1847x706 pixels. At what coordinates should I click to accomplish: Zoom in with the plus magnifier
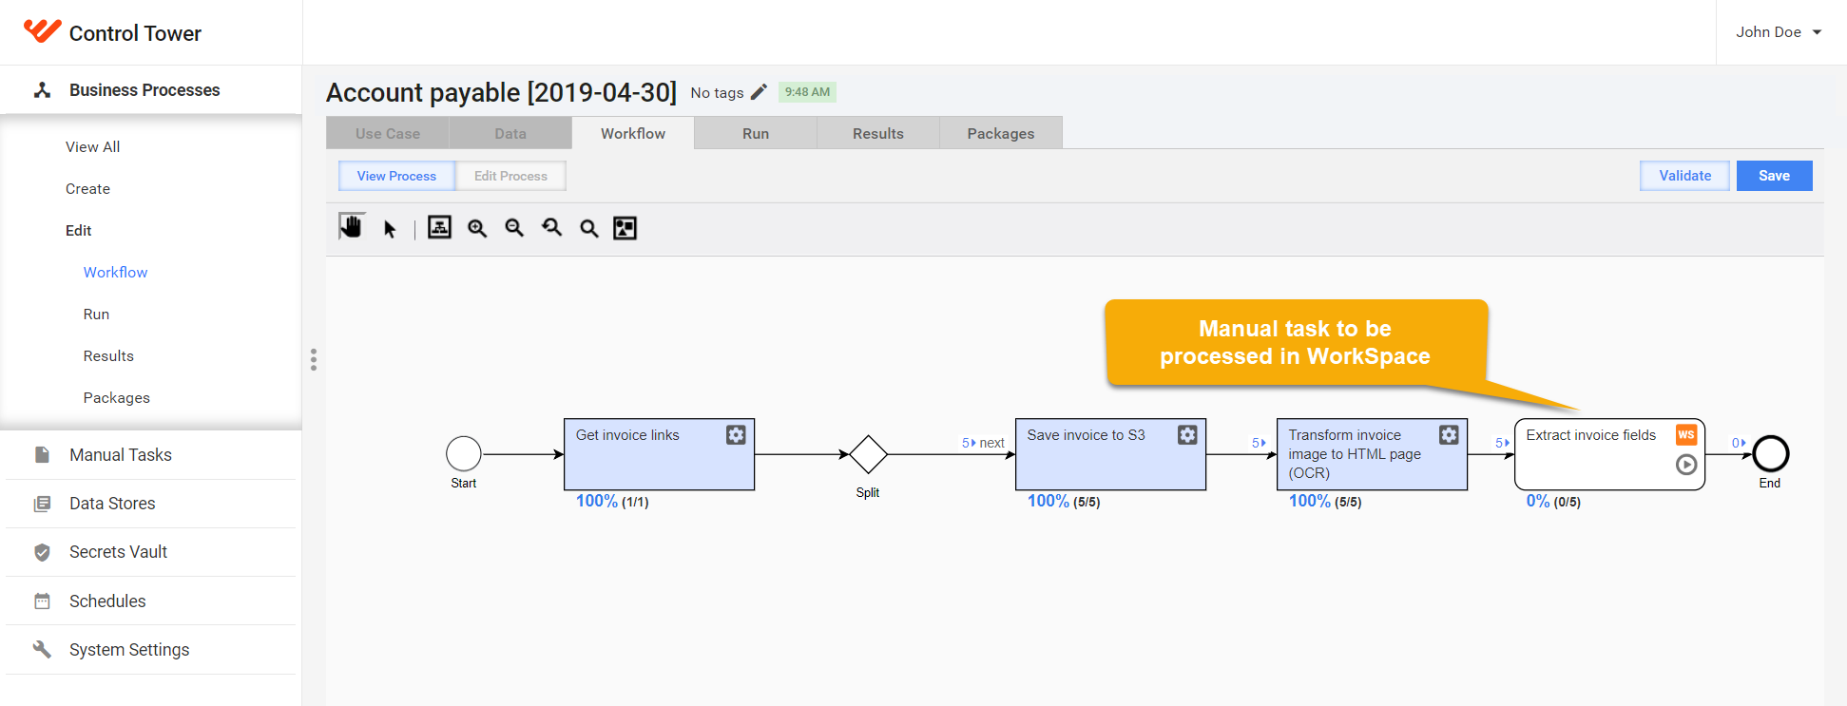point(477,228)
